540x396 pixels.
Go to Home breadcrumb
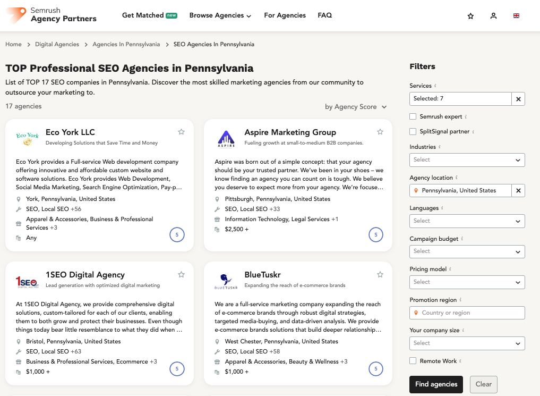13,44
